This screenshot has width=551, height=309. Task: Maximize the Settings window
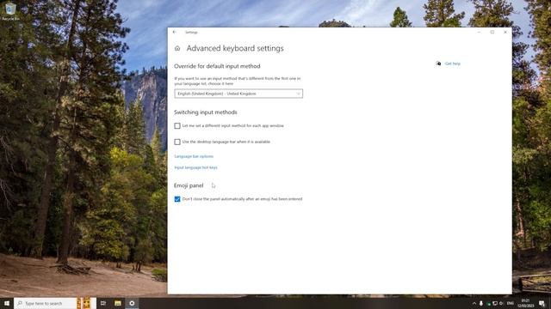[x=492, y=33]
